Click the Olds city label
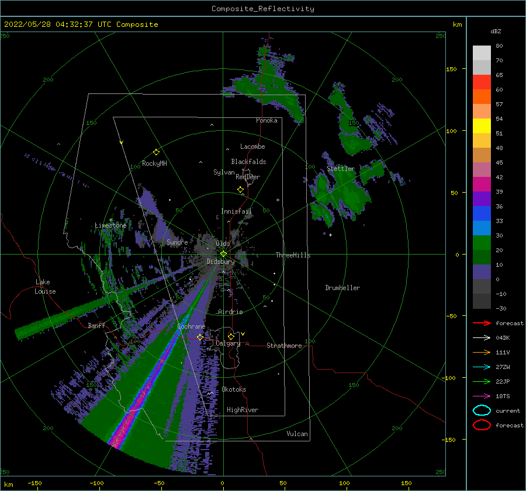Screen dimensions: 526x491 click(x=223, y=243)
